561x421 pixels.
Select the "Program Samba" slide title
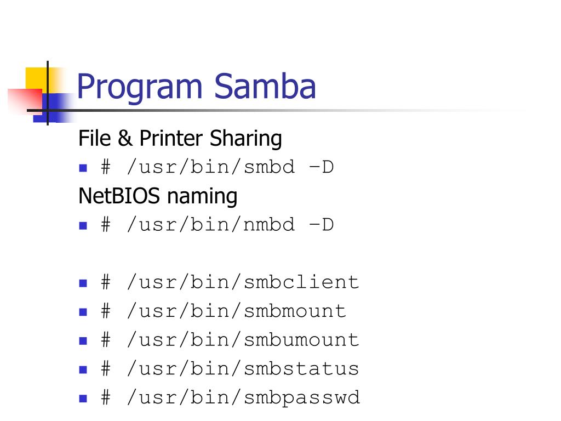click(196, 87)
